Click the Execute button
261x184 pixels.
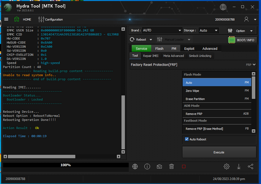click(219, 152)
